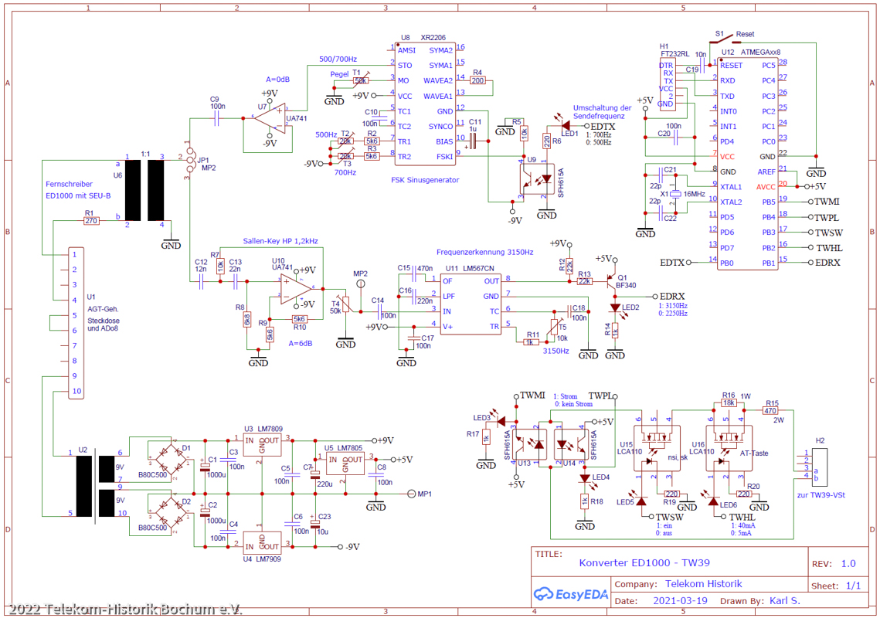Click the U6 1:1 transformer symbol
The width and height of the screenshot is (880, 618).
pyautogui.click(x=144, y=191)
